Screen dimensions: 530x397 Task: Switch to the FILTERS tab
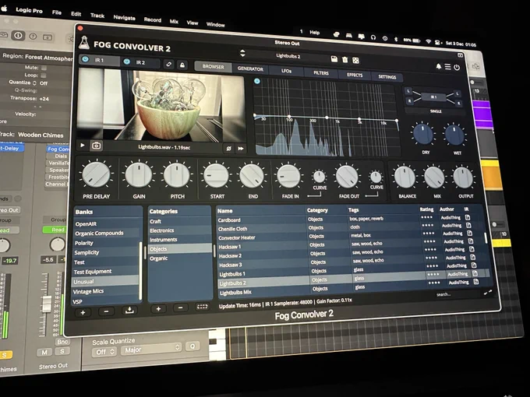(321, 73)
